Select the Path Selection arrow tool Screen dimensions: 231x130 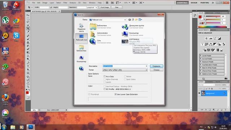coord(28,70)
